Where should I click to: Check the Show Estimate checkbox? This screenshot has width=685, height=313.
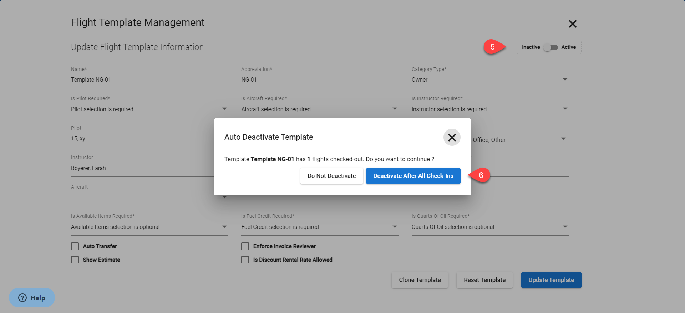pos(75,260)
